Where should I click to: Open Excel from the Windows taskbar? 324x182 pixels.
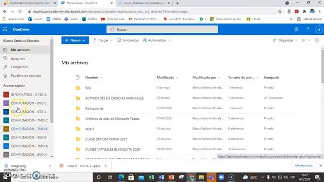151,177
